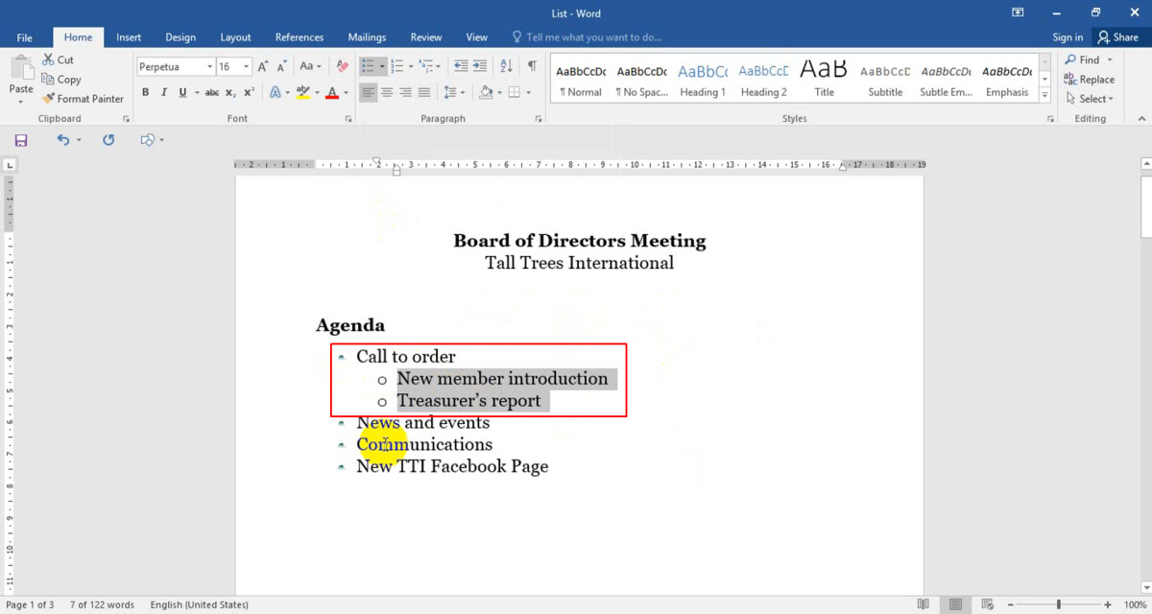Apply the Heading 1 style
1152x614 pixels.
702,80
